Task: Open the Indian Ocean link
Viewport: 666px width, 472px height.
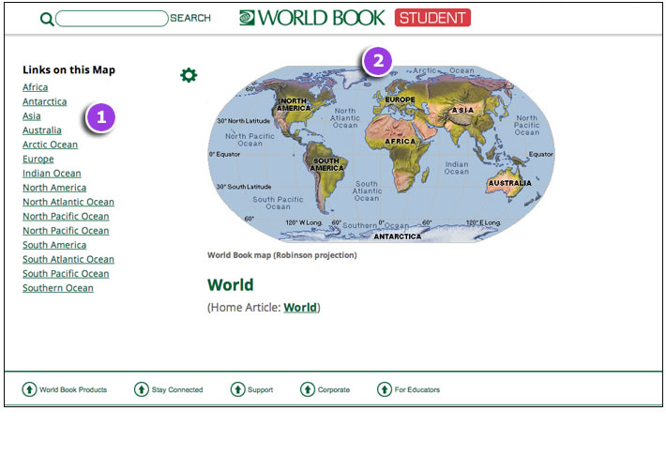Action: click(x=52, y=174)
